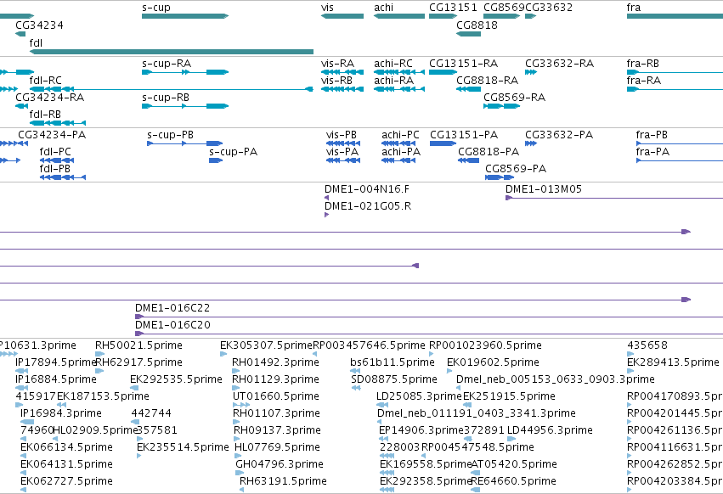Click EST bs61b11.5prime
The height and width of the screenshot is (494, 723).
[355, 371]
